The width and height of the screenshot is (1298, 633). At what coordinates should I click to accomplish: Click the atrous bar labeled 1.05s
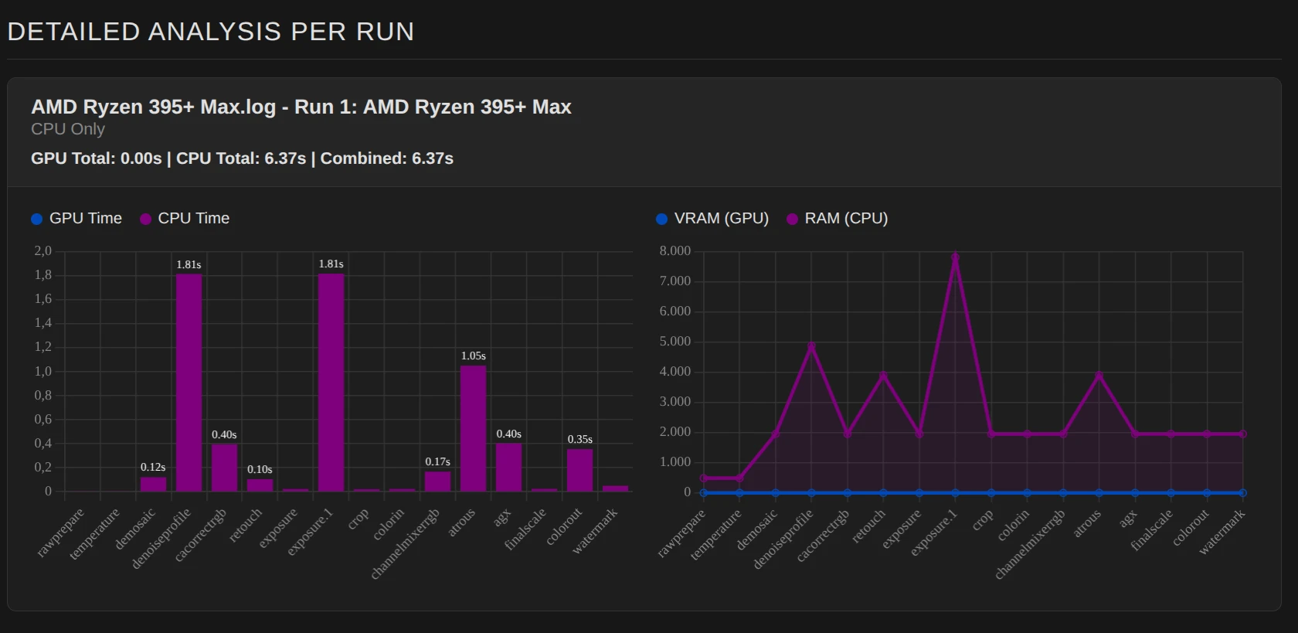pos(473,428)
